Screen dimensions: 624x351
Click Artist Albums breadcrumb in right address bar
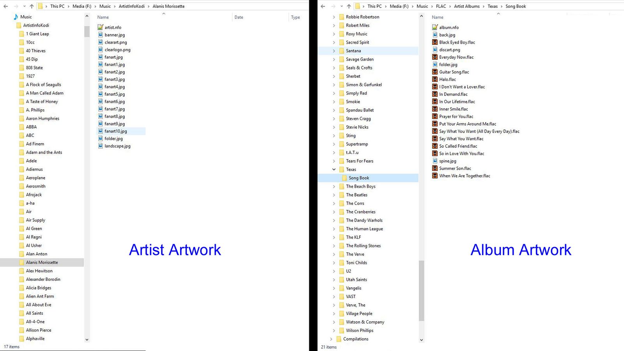[467, 6]
